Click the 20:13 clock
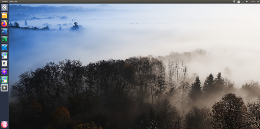The width and height of the screenshot is (260, 129). tap(252, 2)
